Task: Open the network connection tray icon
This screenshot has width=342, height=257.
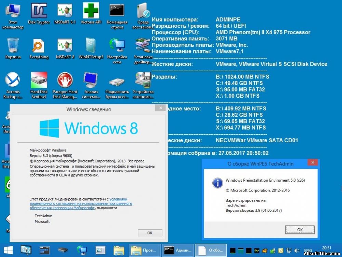Action: pos(289,250)
